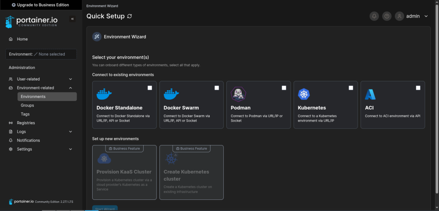The height and width of the screenshot is (211, 439).
Task: Click the Kubernetes card title
Action: click(x=312, y=108)
